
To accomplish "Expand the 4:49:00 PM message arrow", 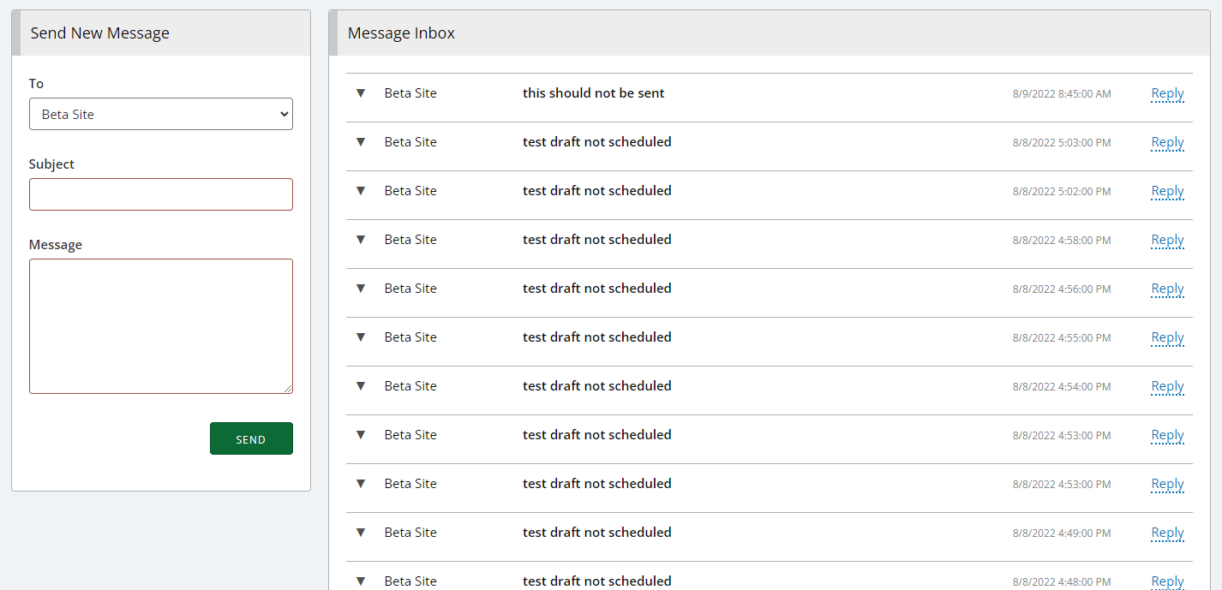I will 361,533.
